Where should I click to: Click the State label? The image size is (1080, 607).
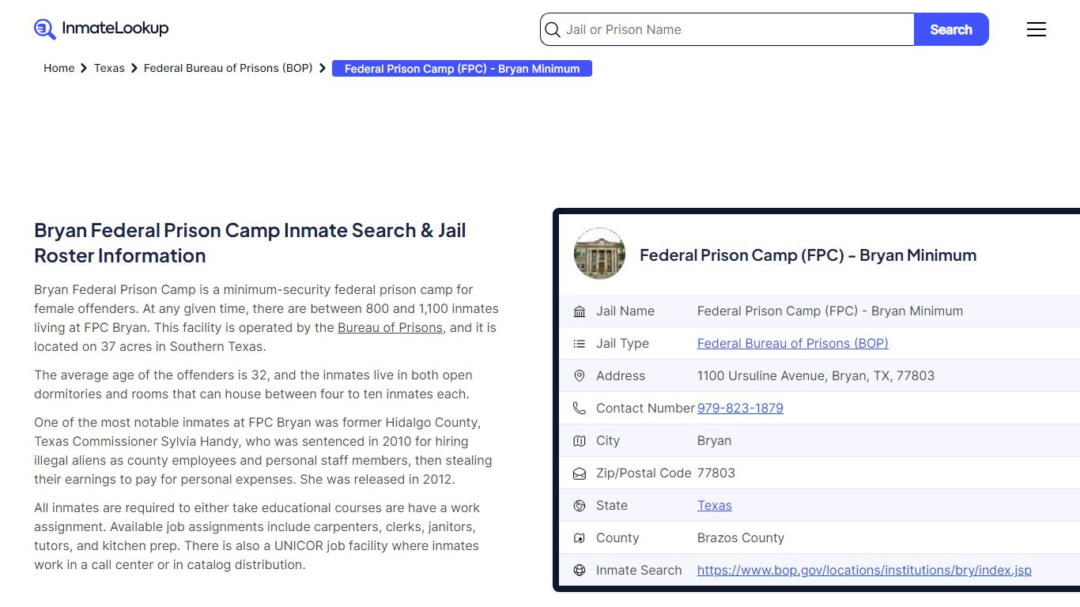coord(612,505)
